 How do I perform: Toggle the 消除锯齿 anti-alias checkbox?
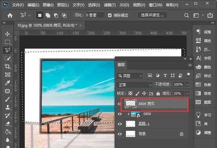pos(110,16)
